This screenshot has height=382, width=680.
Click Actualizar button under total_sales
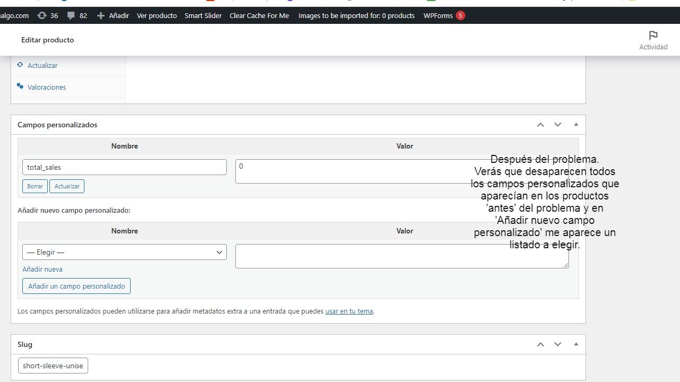tap(67, 186)
